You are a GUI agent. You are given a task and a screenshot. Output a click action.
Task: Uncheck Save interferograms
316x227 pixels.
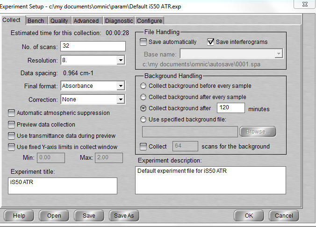[211, 42]
